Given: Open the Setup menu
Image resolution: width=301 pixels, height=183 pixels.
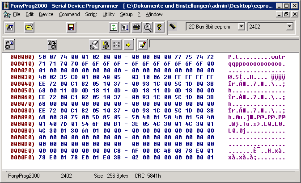Looking at the screenshot, I should click(x=126, y=14).
